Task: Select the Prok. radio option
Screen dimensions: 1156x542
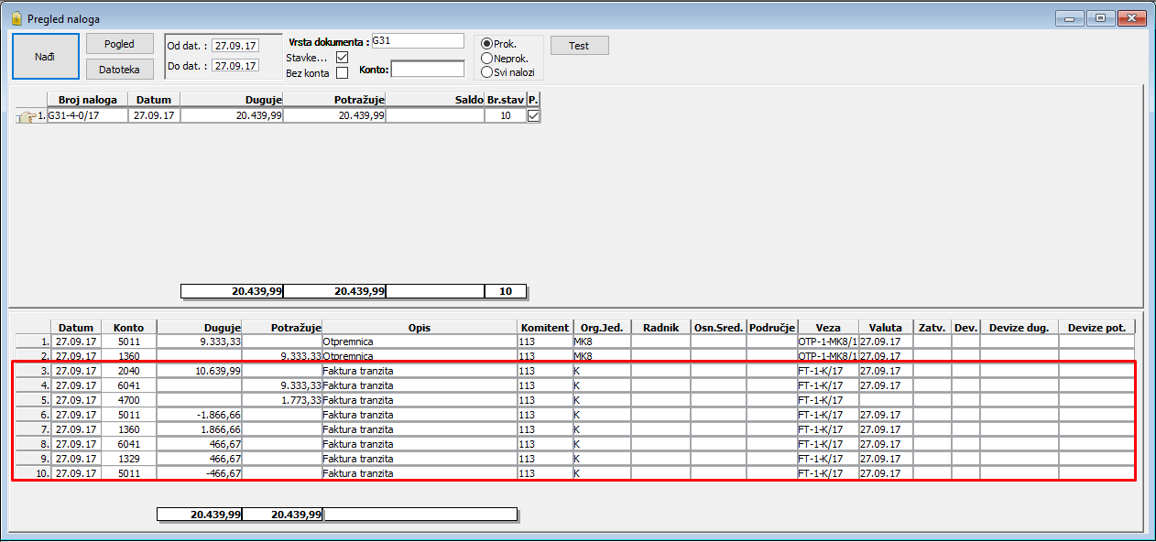Action: 487,45
